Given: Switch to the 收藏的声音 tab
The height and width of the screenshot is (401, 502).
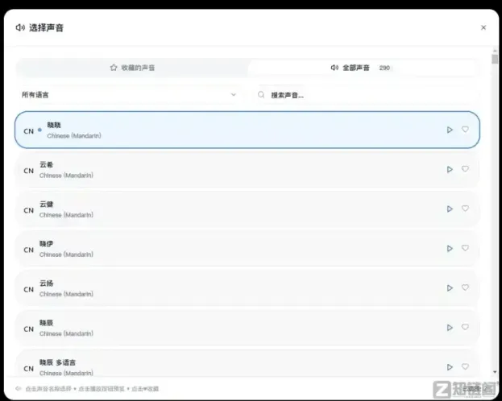Looking at the screenshot, I should click(x=132, y=68).
